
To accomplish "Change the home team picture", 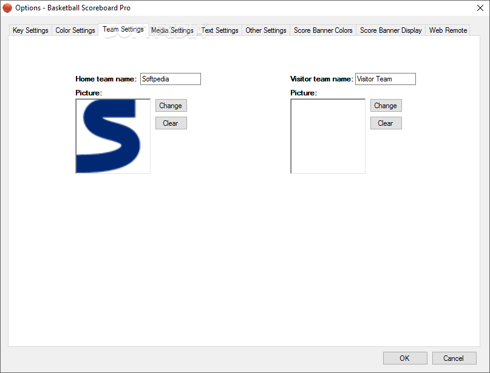I will point(171,106).
